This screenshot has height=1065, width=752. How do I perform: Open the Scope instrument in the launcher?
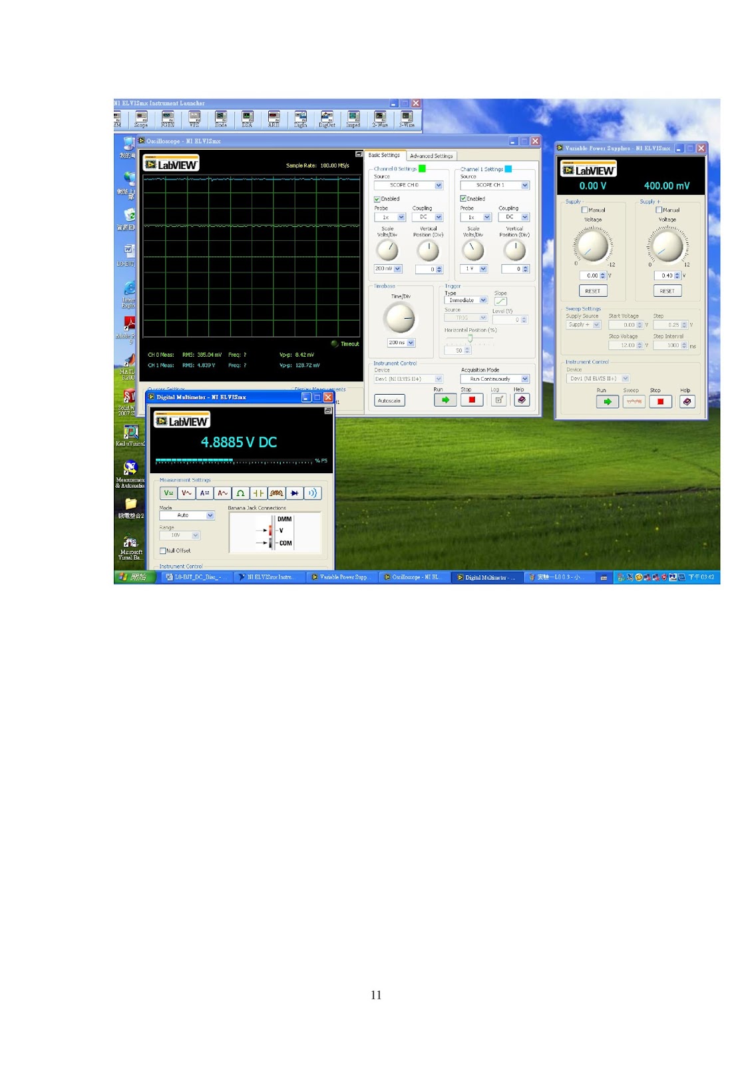tap(141, 119)
